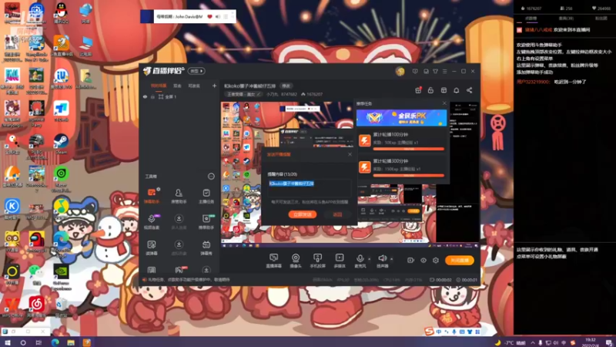Collapse the 工具箱 toolbox panel
The width and height of the screenshot is (616, 347).
tap(211, 177)
